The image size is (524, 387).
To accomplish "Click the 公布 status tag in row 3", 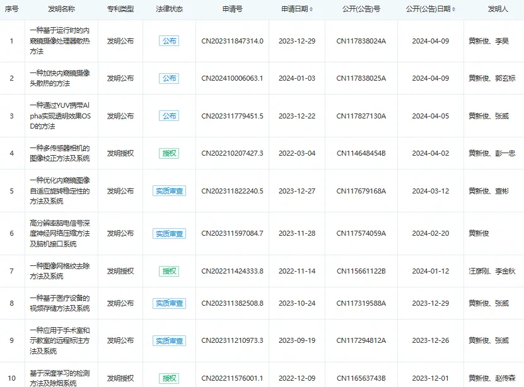I will point(169,116).
